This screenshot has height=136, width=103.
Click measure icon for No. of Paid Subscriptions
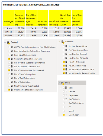click(12, 78)
